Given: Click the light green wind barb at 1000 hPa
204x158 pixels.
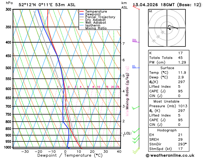Looking at the screenshot, I should tap(136, 151).
